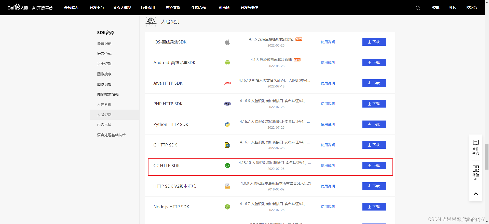
Task: Download the Python HTTP SDK
Action: tap(374, 124)
